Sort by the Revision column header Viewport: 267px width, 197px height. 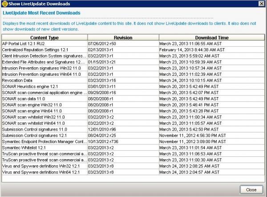click(x=123, y=37)
